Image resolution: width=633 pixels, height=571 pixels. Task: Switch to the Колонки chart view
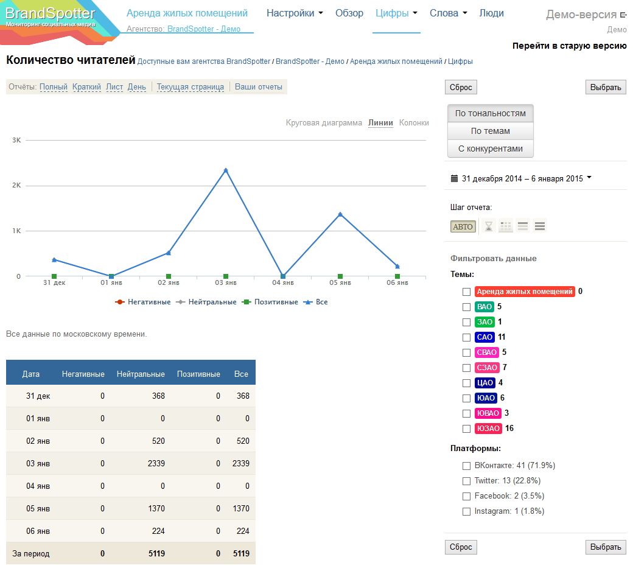click(414, 123)
